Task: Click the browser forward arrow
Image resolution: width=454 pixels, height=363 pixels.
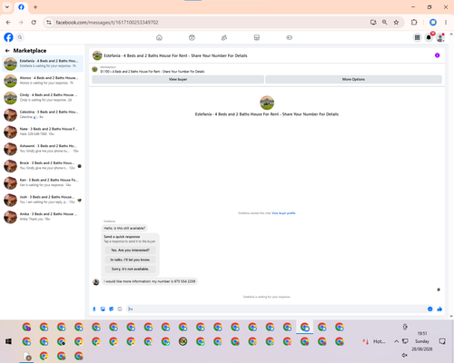Action: tap(21, 23)
